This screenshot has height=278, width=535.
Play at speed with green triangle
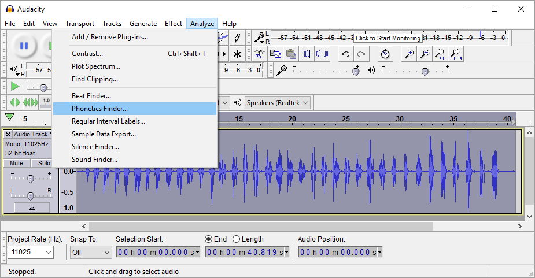(x=15, y=86)
